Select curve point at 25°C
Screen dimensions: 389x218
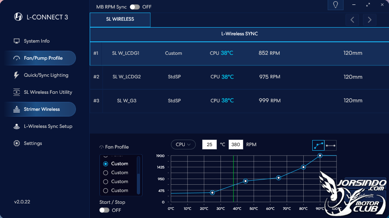coord(212,193)
